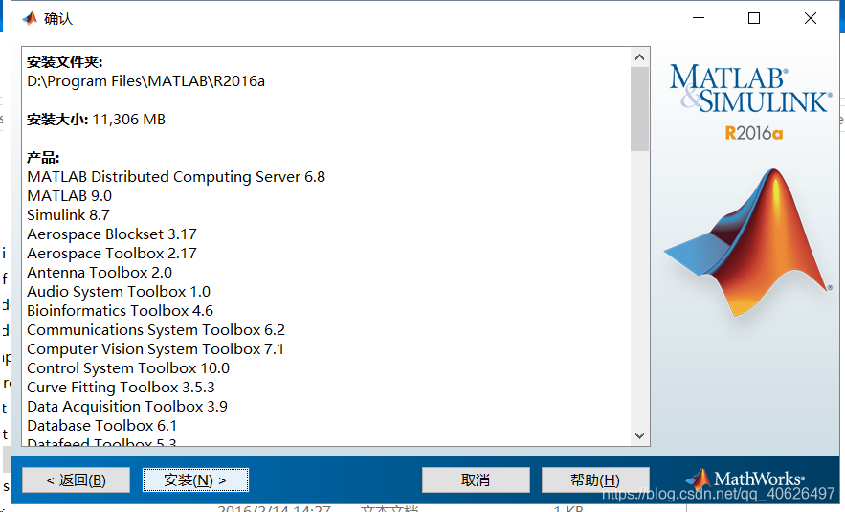Minimize the confirmation window
This screenshot has height=512, width=845.
(x=699, y=18)
